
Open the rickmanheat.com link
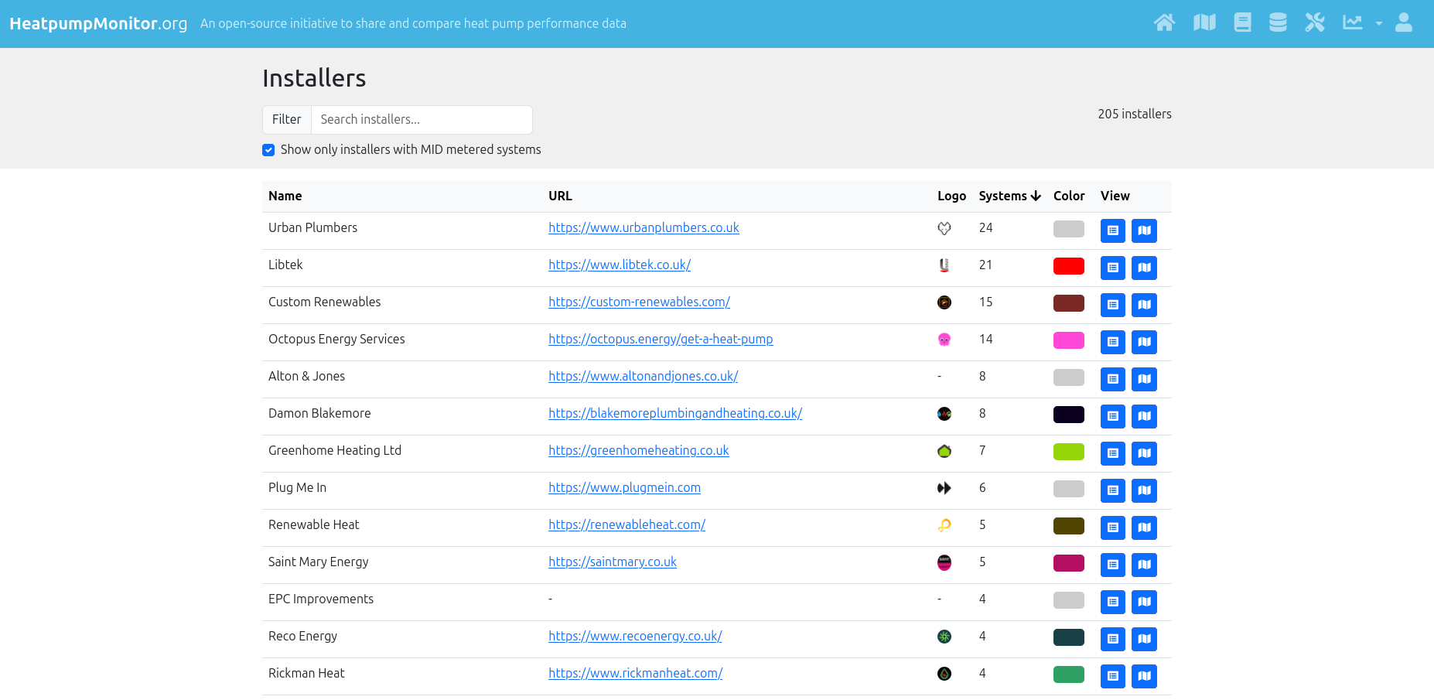click(x=635, y=674)
